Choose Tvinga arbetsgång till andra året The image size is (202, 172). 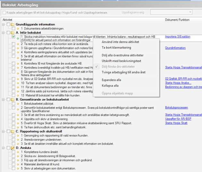[x=123, y=72]
